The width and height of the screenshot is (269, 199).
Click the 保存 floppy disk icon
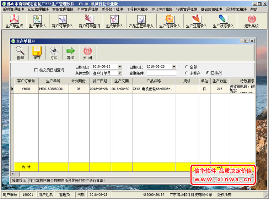[x=37, y=53]
